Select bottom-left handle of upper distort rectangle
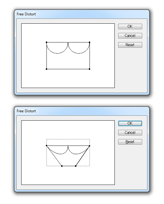Image resolution: width=164 pixels, height=204 pixels. [x=46, y=69]
